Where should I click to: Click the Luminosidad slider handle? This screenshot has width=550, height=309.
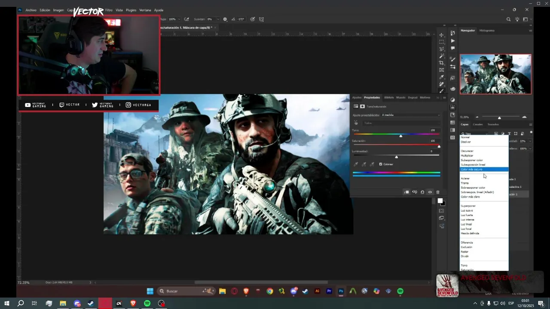click(x=396, y=157)
